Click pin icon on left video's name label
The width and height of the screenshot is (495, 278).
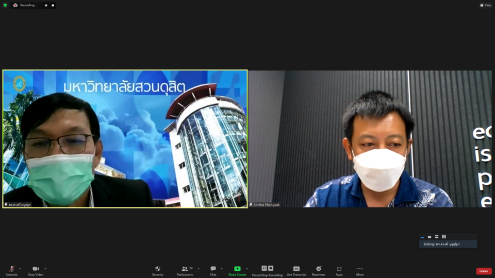(x=6, y=205)
